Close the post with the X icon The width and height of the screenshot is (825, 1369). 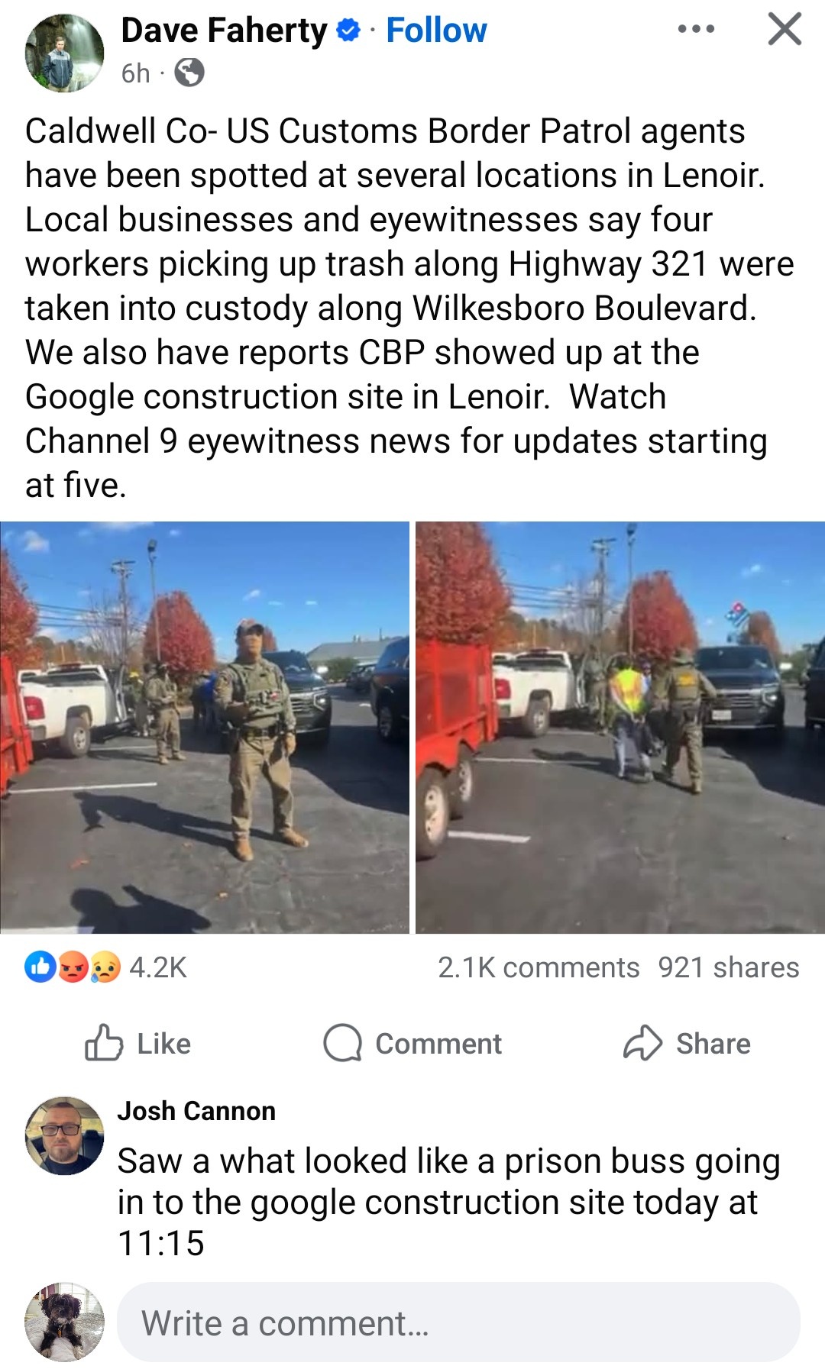[785, 30]
